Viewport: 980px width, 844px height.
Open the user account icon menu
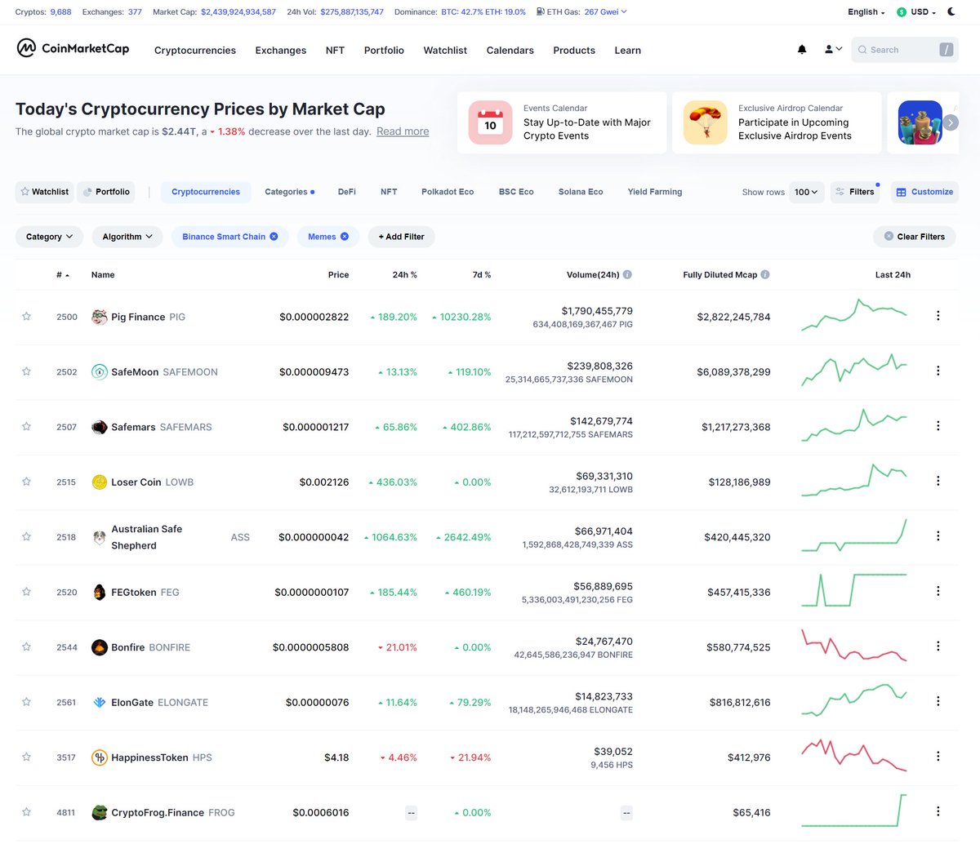pos(833,50)
